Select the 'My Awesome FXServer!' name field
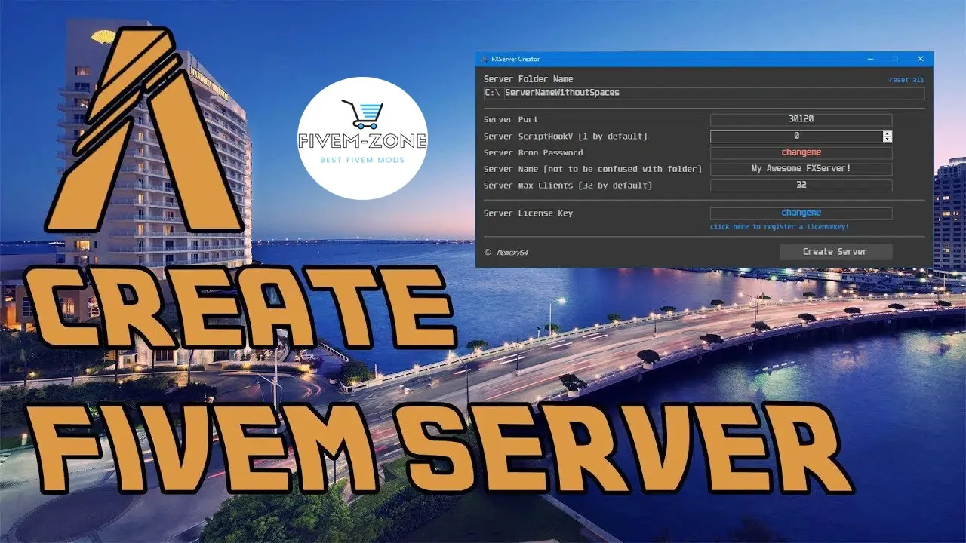Image resolution: width=966 pixels, height=543 pixels. 801,169
